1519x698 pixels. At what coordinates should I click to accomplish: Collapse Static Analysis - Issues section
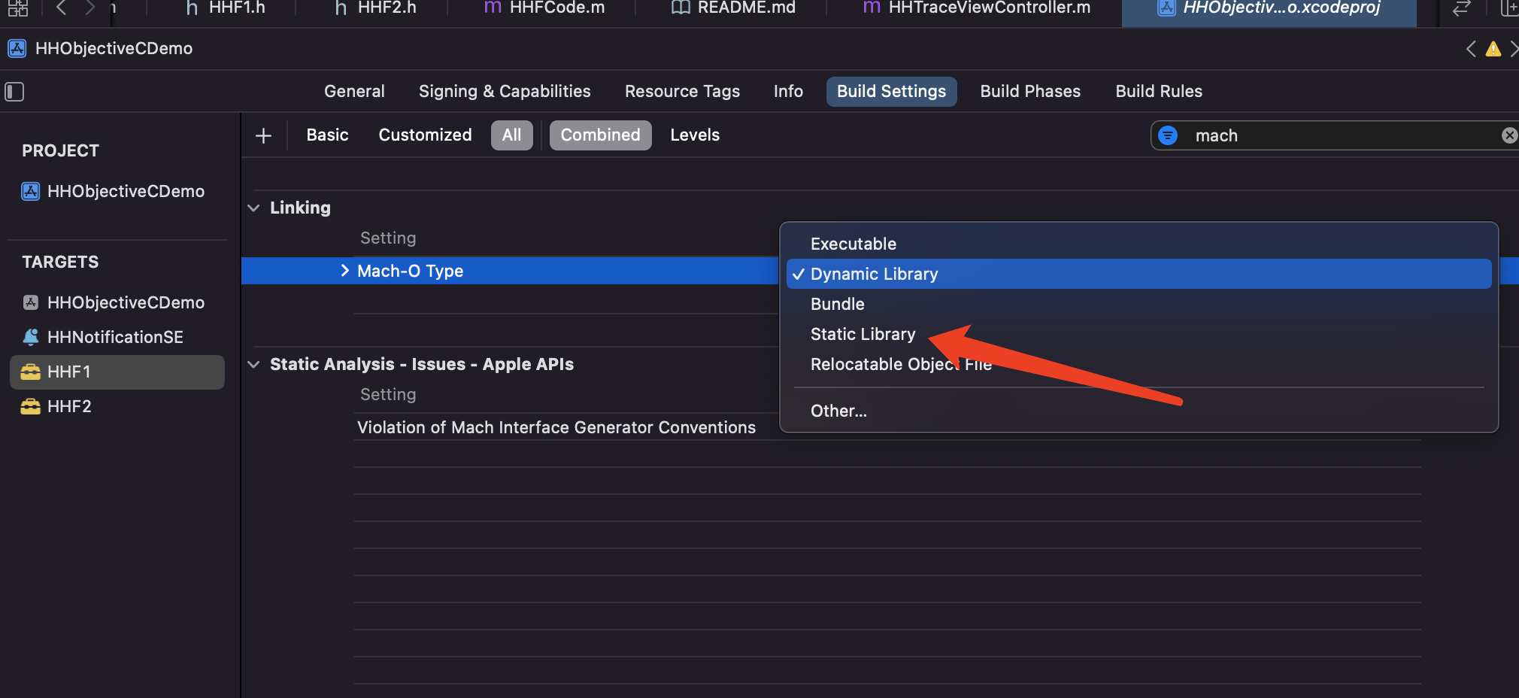point(254,365)
